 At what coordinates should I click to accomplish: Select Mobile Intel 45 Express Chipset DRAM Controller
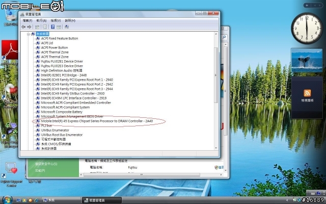(97, 121)
